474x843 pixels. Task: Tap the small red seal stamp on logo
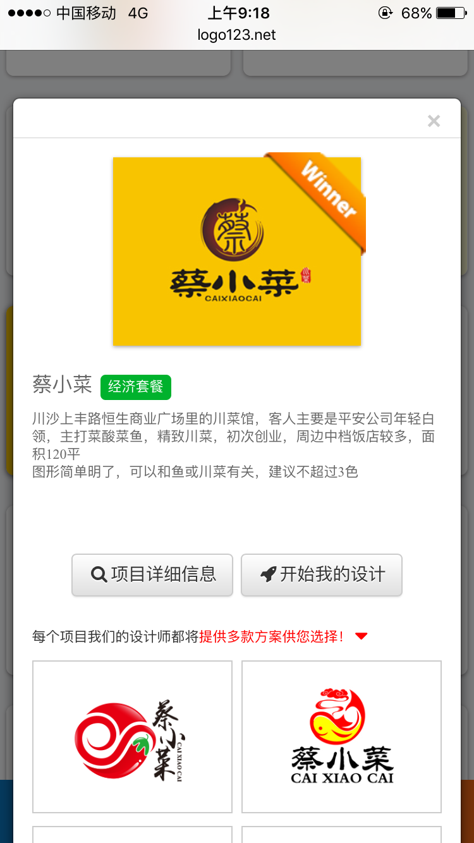pos(307,276)
